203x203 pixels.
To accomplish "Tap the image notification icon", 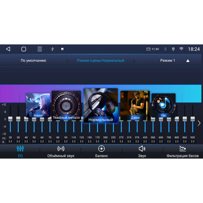I will [x=62, y=49].
